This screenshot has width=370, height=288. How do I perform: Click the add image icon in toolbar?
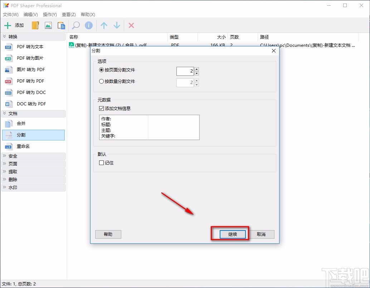pos(48,25)
